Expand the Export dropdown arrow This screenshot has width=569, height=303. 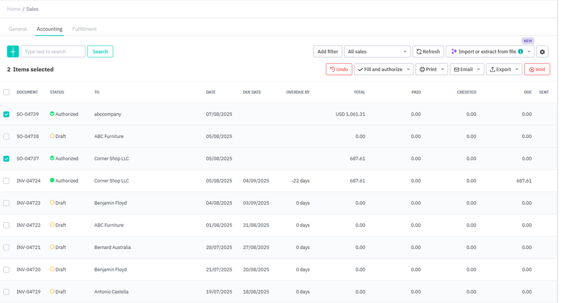517,69
